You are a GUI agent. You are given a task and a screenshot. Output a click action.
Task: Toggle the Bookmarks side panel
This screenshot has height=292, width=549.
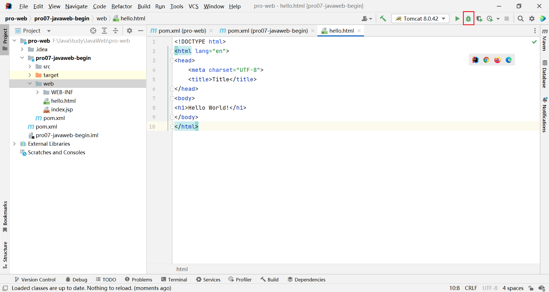point(5,216)
